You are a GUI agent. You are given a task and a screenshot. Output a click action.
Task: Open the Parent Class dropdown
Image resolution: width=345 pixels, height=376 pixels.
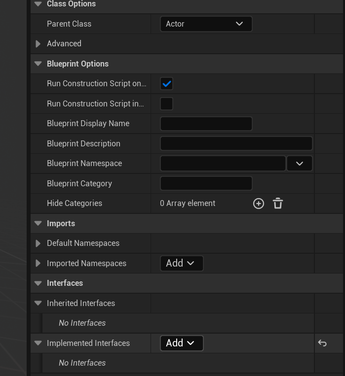point(206,24)
